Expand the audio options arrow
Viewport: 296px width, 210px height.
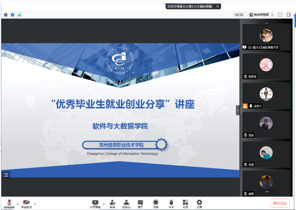18,204
